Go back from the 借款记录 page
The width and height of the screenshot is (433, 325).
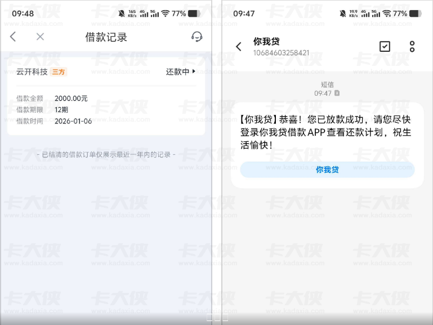13,37
